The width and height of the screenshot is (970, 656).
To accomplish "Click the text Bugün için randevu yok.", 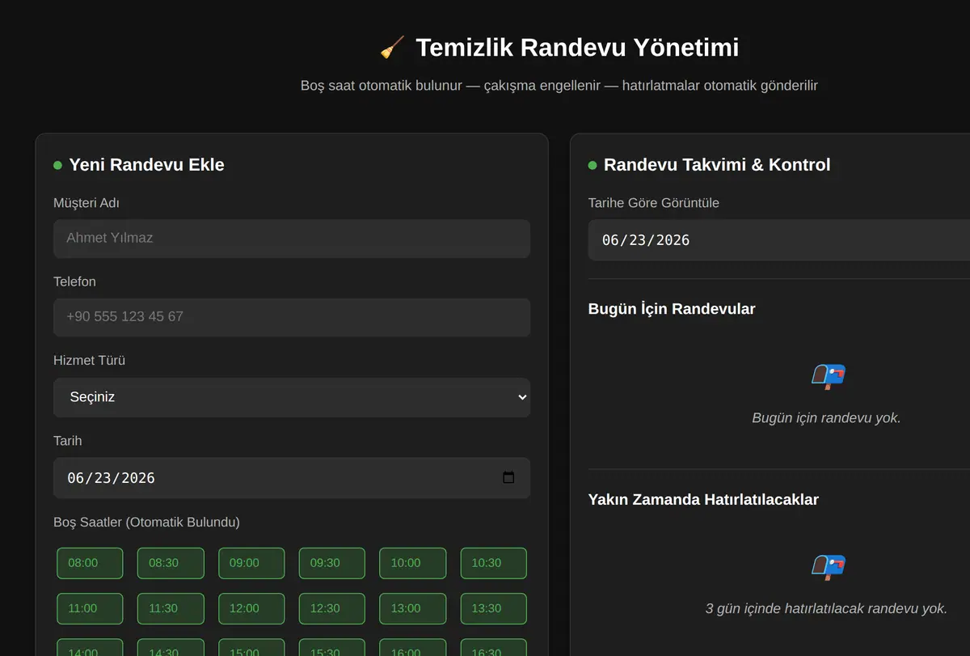I will [x=826, y=418].
